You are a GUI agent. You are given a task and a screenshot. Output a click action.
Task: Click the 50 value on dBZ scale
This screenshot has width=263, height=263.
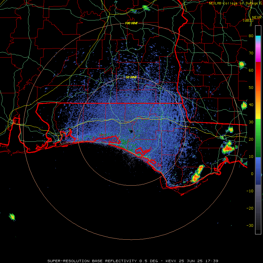coord(251,88)
